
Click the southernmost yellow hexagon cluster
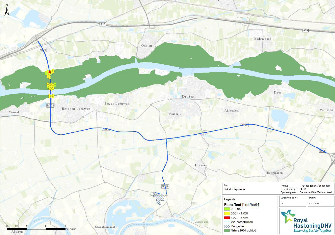pyautogui.click(x=51, y=96)
